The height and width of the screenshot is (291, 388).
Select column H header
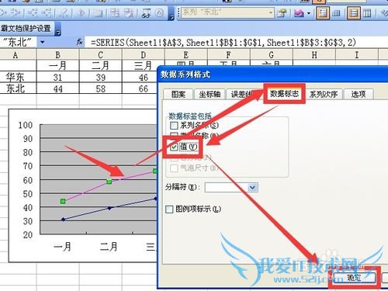pos(314,54)
